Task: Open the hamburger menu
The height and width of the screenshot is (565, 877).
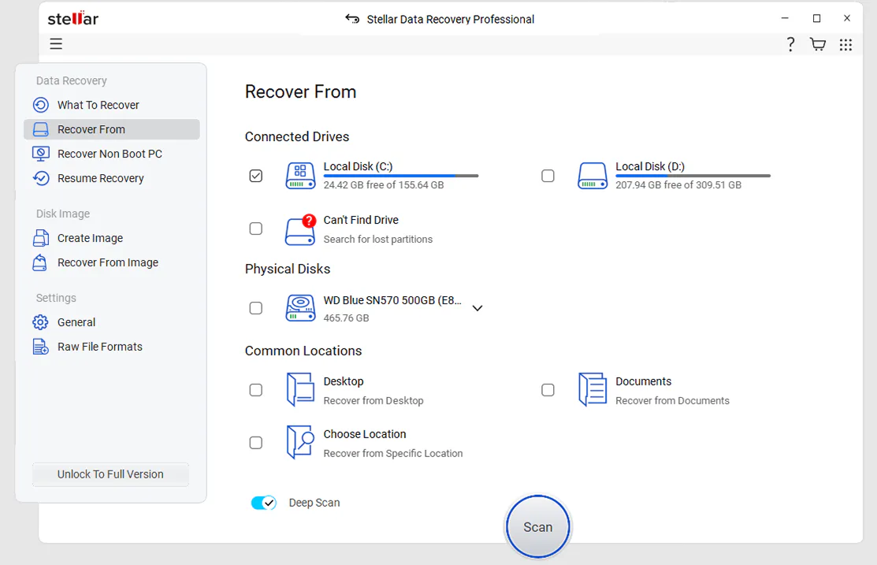Action: click(56, 44)
